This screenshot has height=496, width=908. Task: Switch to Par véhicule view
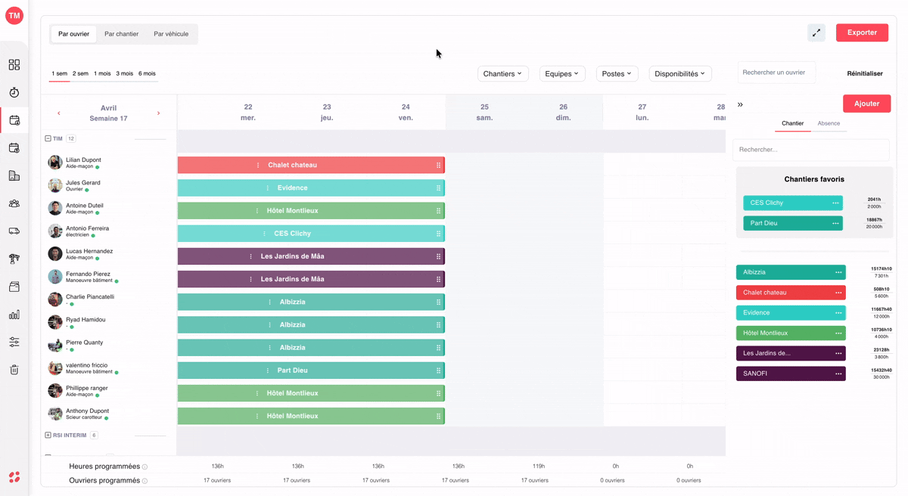[x=171, y=34]
